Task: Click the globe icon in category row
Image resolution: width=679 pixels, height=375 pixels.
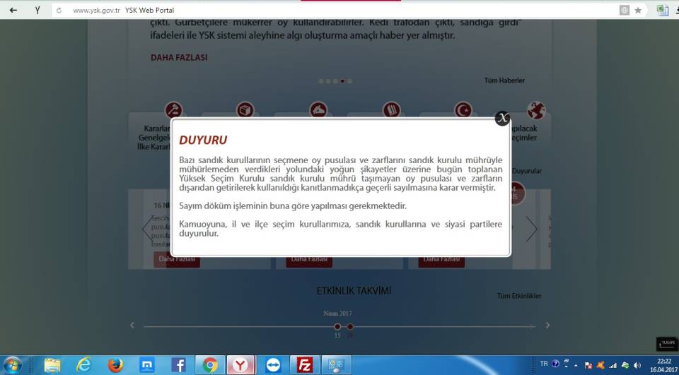Action: click(x=536, y=110)
